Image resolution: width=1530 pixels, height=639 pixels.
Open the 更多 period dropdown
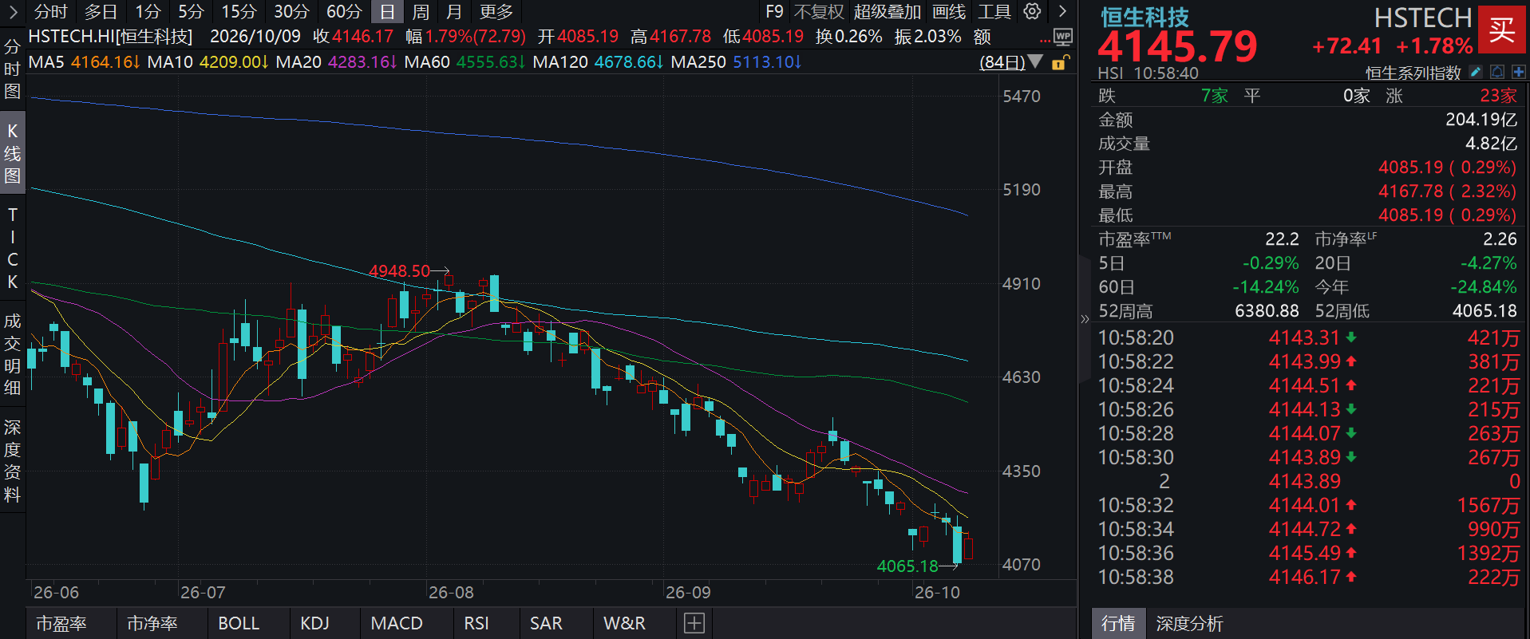[496, 11]
